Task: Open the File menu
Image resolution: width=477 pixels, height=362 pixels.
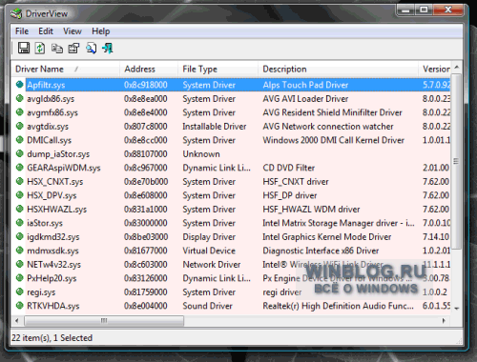Action: [x=22, y=31]
